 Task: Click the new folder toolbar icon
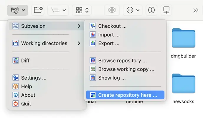(38, 10)
